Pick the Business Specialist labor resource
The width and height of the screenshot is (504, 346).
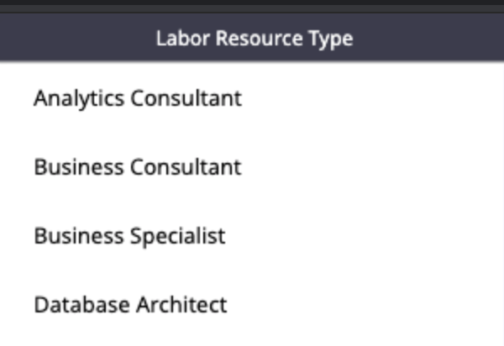(x=129, y=236)
